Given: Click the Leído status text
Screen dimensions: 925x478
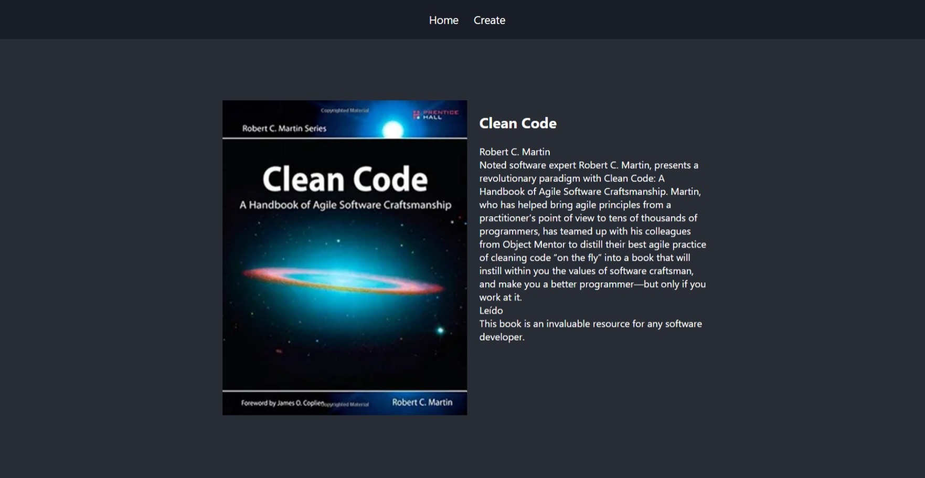Looking at the screenshot, I should (491, 310).
